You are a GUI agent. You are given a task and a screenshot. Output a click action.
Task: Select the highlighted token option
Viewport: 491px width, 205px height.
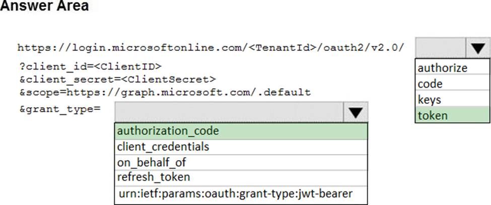click(453, 115)
